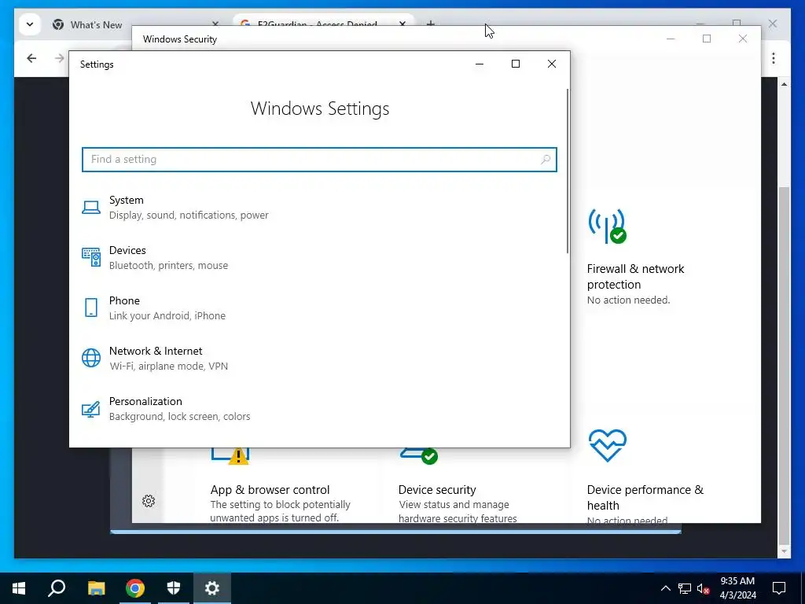Open Firewall & network protection link
Screen dimensions: 805x604
click(635, 276)
